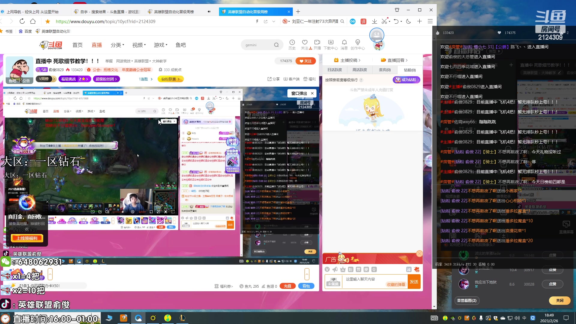Click the 开播 camera icon
The image size is (576, 324).
pyautogui.click(x=317, y=45)
